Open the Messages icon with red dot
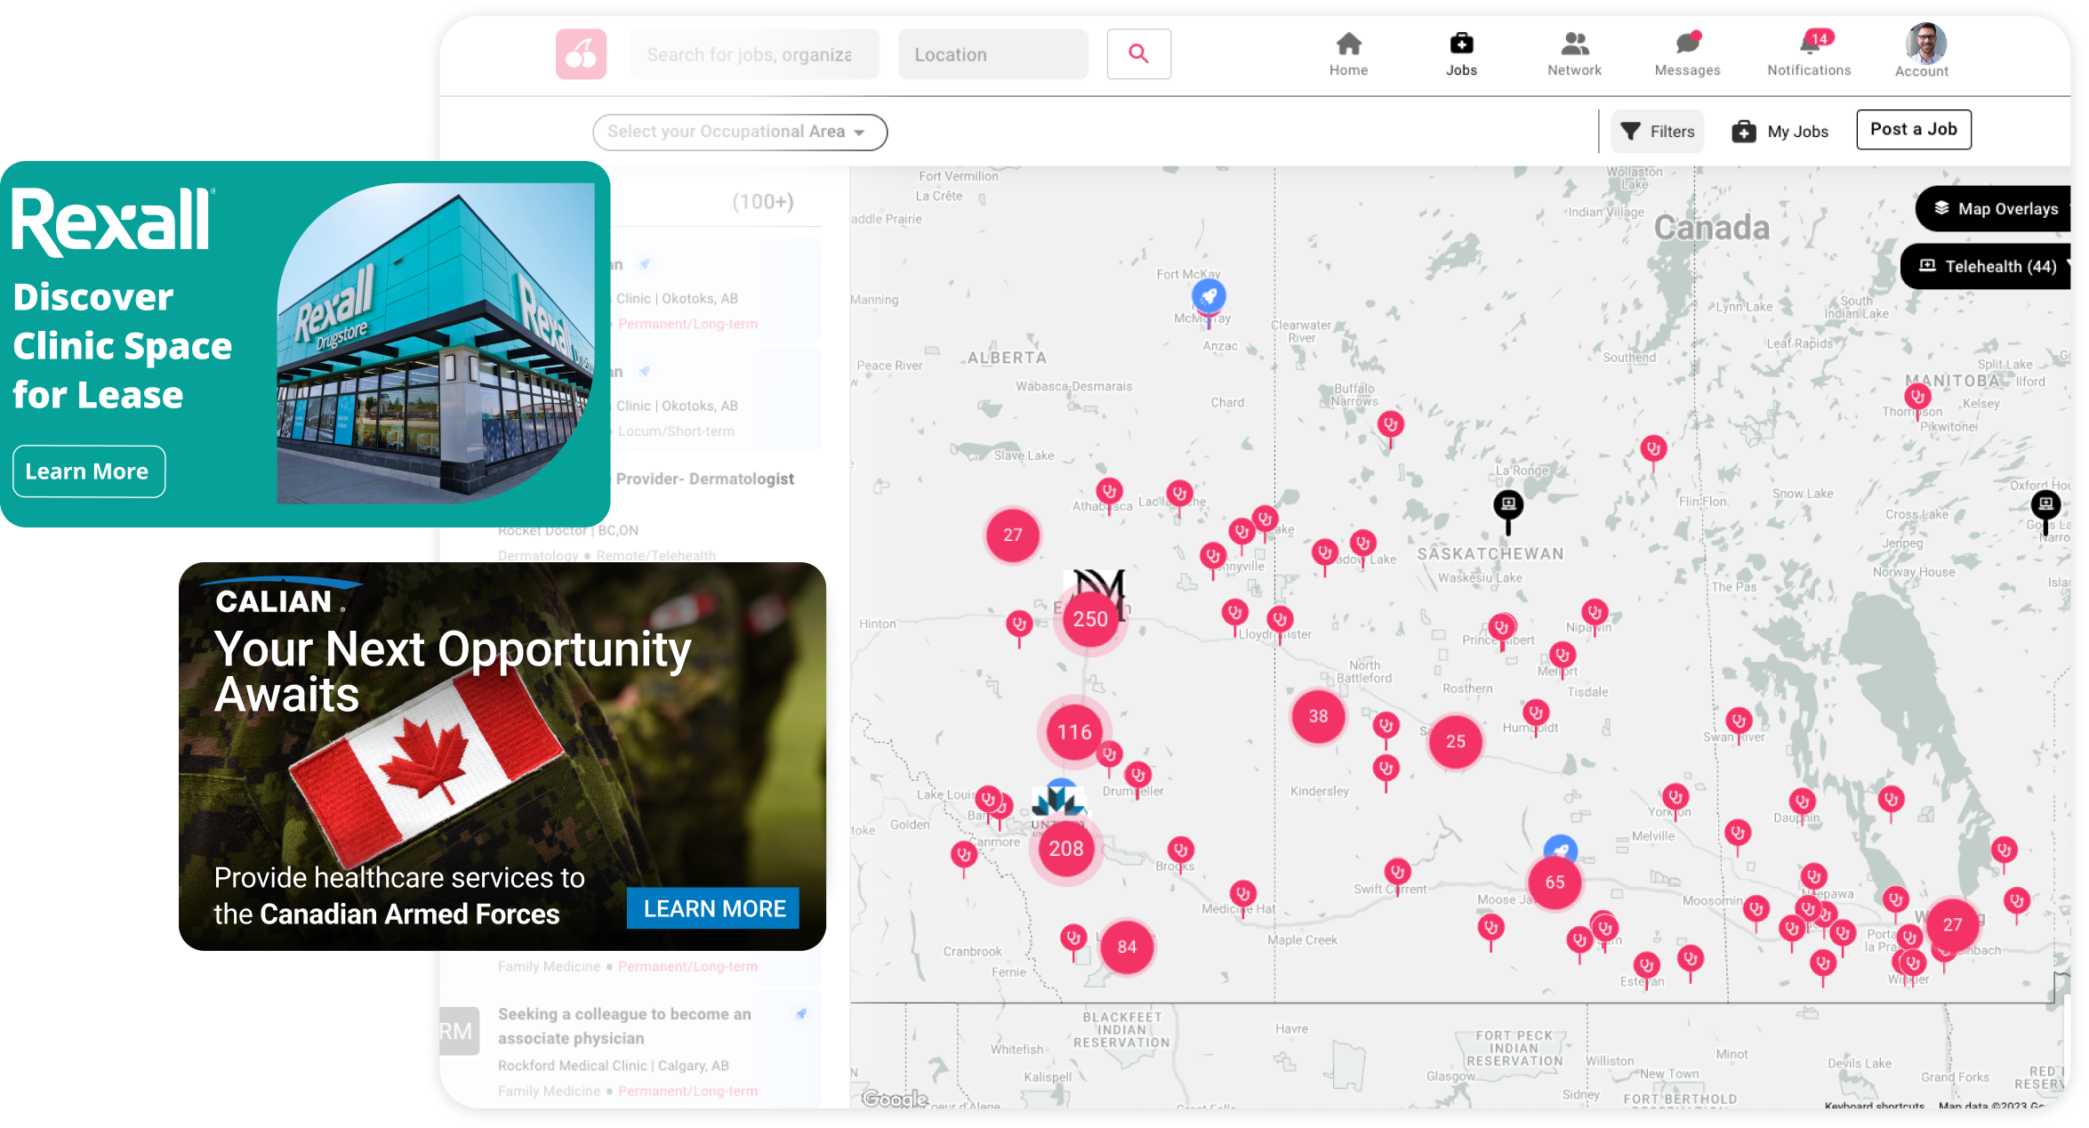2089x1128 pixels. pos(1687,53)
